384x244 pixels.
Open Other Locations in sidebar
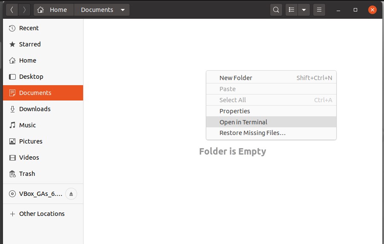point(42,214)
